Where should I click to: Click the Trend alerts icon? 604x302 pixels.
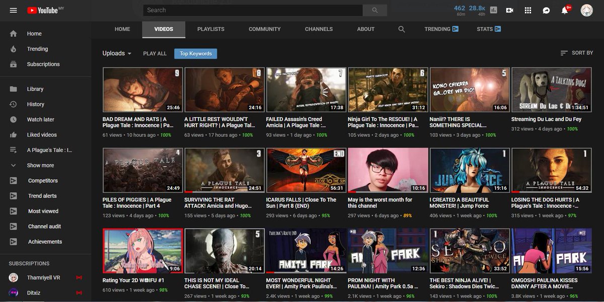[x=14, y=196]
